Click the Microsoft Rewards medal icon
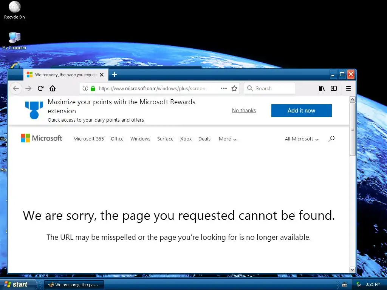Screen dimensions: 387x290 click(34, 110)
